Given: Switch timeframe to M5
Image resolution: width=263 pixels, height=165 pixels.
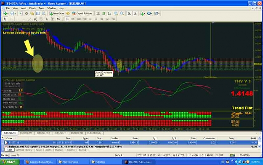Looking at the screenshot, I should pos(73,19).
